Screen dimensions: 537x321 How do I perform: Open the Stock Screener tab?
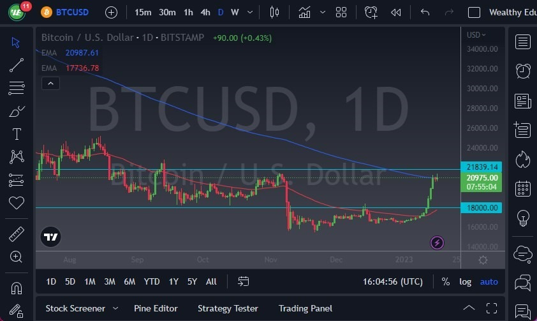coord(75,308)
